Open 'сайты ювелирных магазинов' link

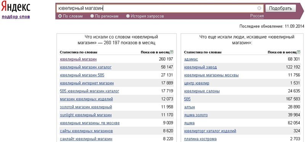point(87,131)
